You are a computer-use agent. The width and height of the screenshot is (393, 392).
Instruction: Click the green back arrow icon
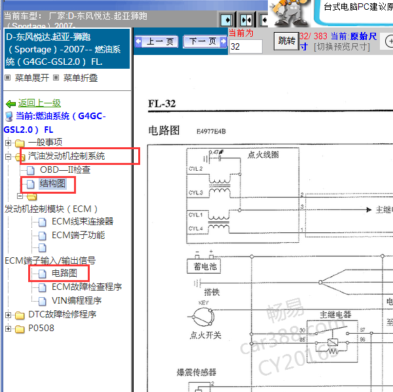point(10,103)
